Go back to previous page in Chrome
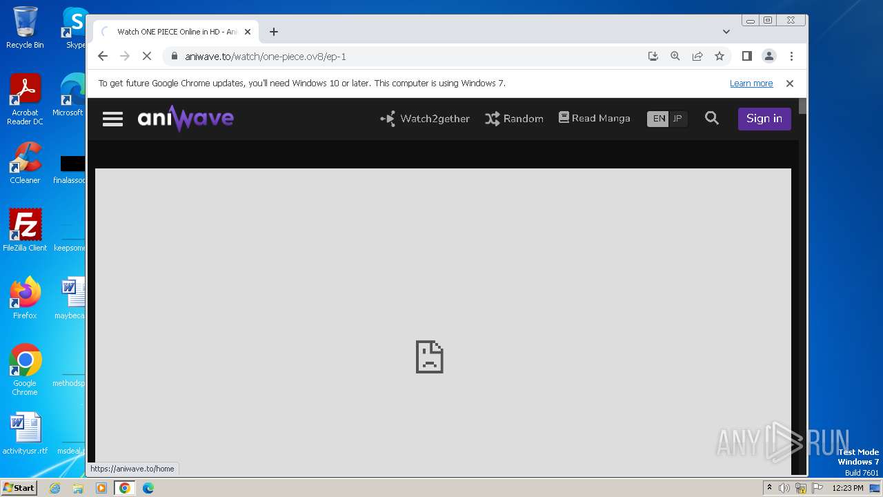This screenshot has height=497, width=883. [103, 57]
